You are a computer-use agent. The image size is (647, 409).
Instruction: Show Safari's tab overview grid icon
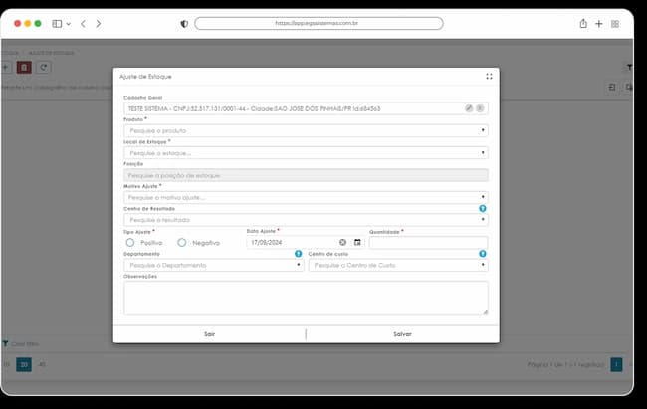(615, 24)
